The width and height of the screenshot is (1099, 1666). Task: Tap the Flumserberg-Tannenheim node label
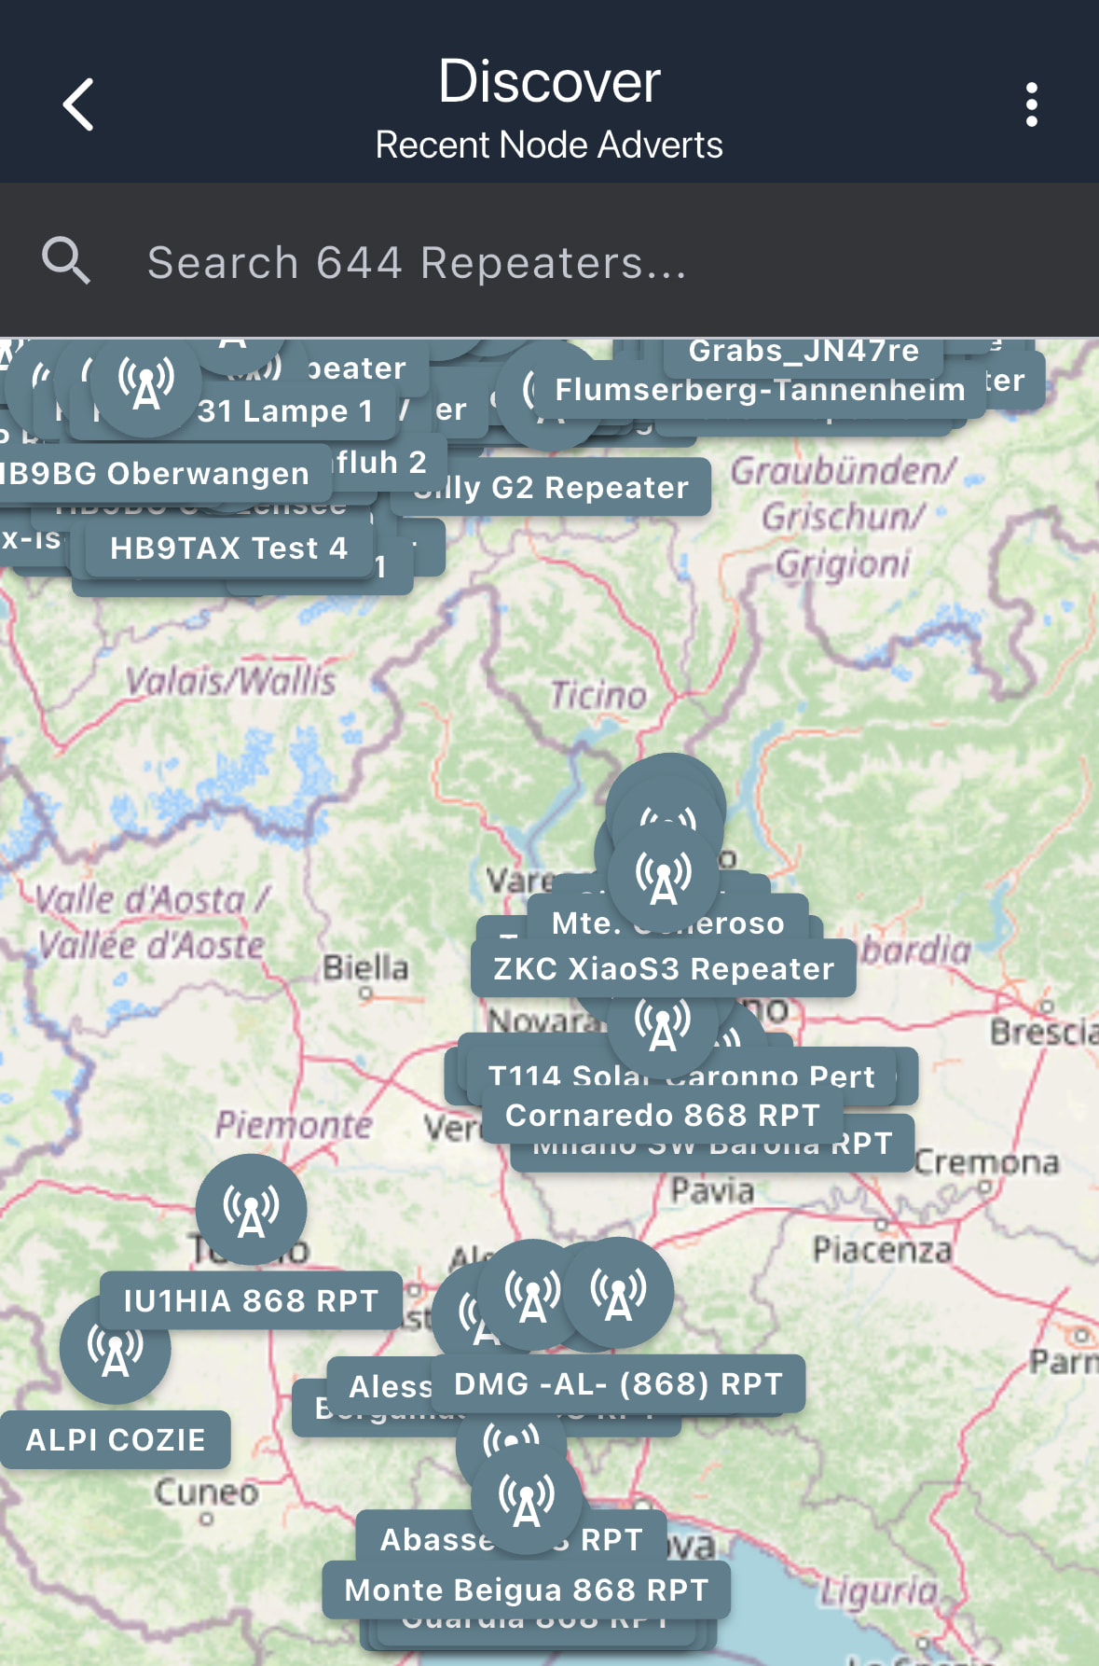[760, 390]
